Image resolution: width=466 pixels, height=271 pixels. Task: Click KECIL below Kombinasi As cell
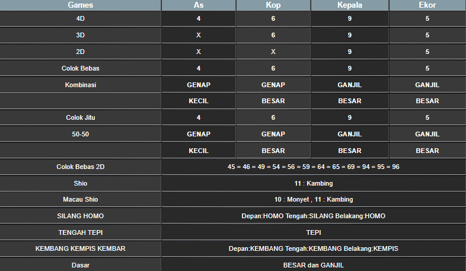[199, 101]
